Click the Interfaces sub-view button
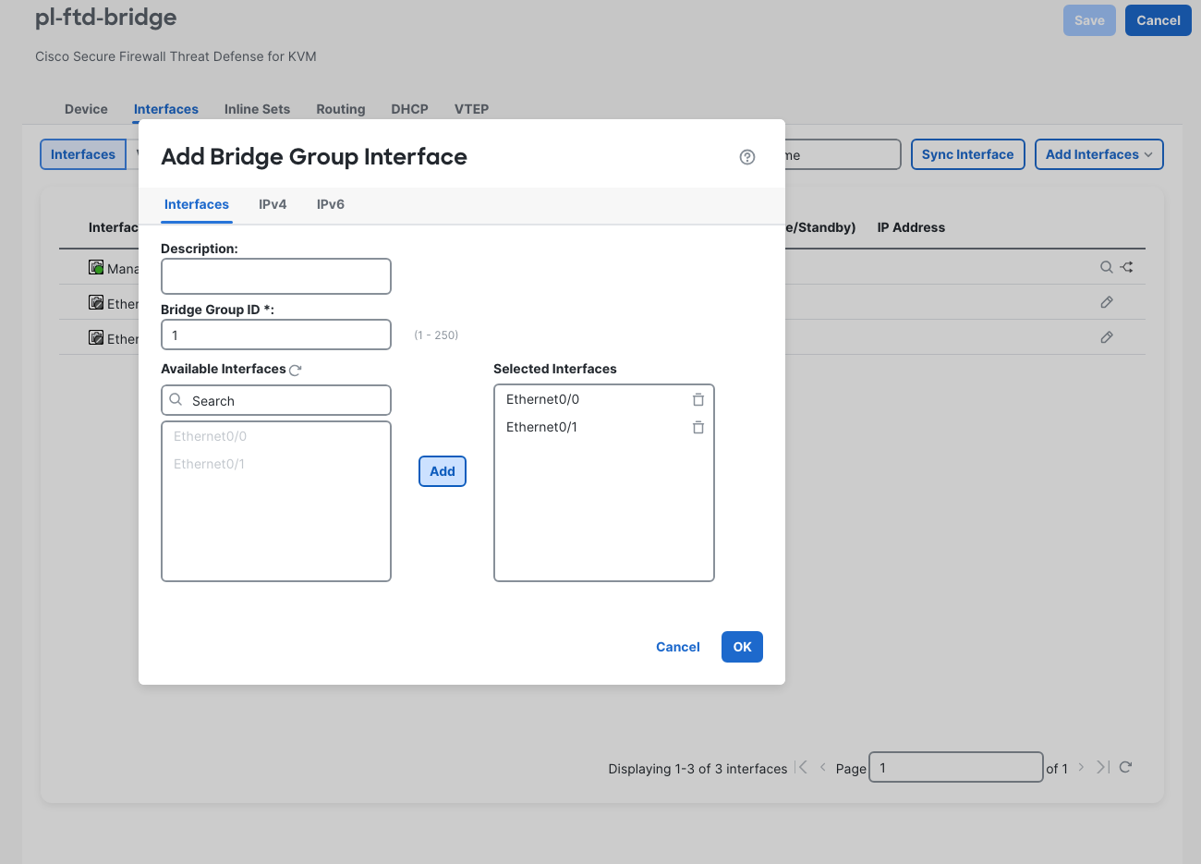The width and height of the screenshot is (1201, 864). click(83, 154)
